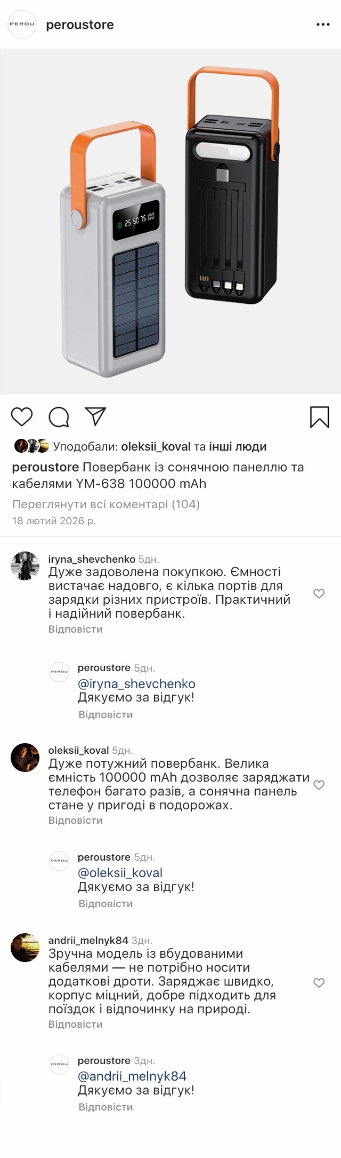The image size is (341, 1158).
Task: Tap heart on andrii_melnyk84's comment
Action: pyautogui.click(x=319, y=982)
